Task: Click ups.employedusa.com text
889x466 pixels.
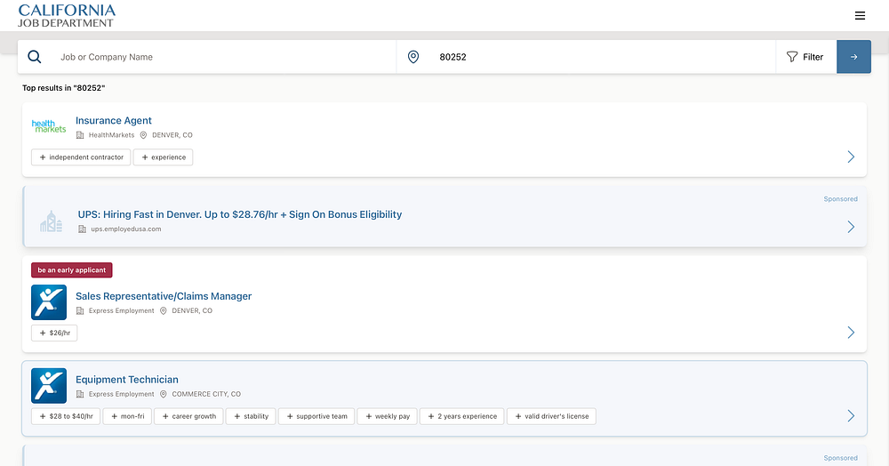Action: coord(126,229)
